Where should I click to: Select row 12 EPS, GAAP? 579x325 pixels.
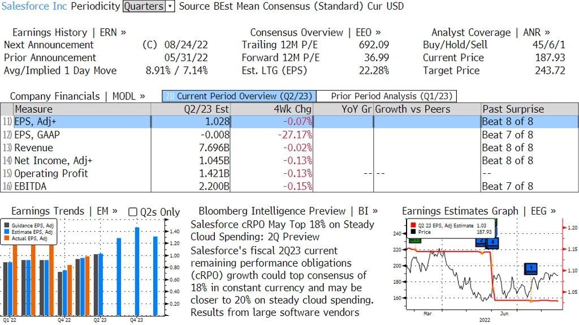tap(289, 135)
